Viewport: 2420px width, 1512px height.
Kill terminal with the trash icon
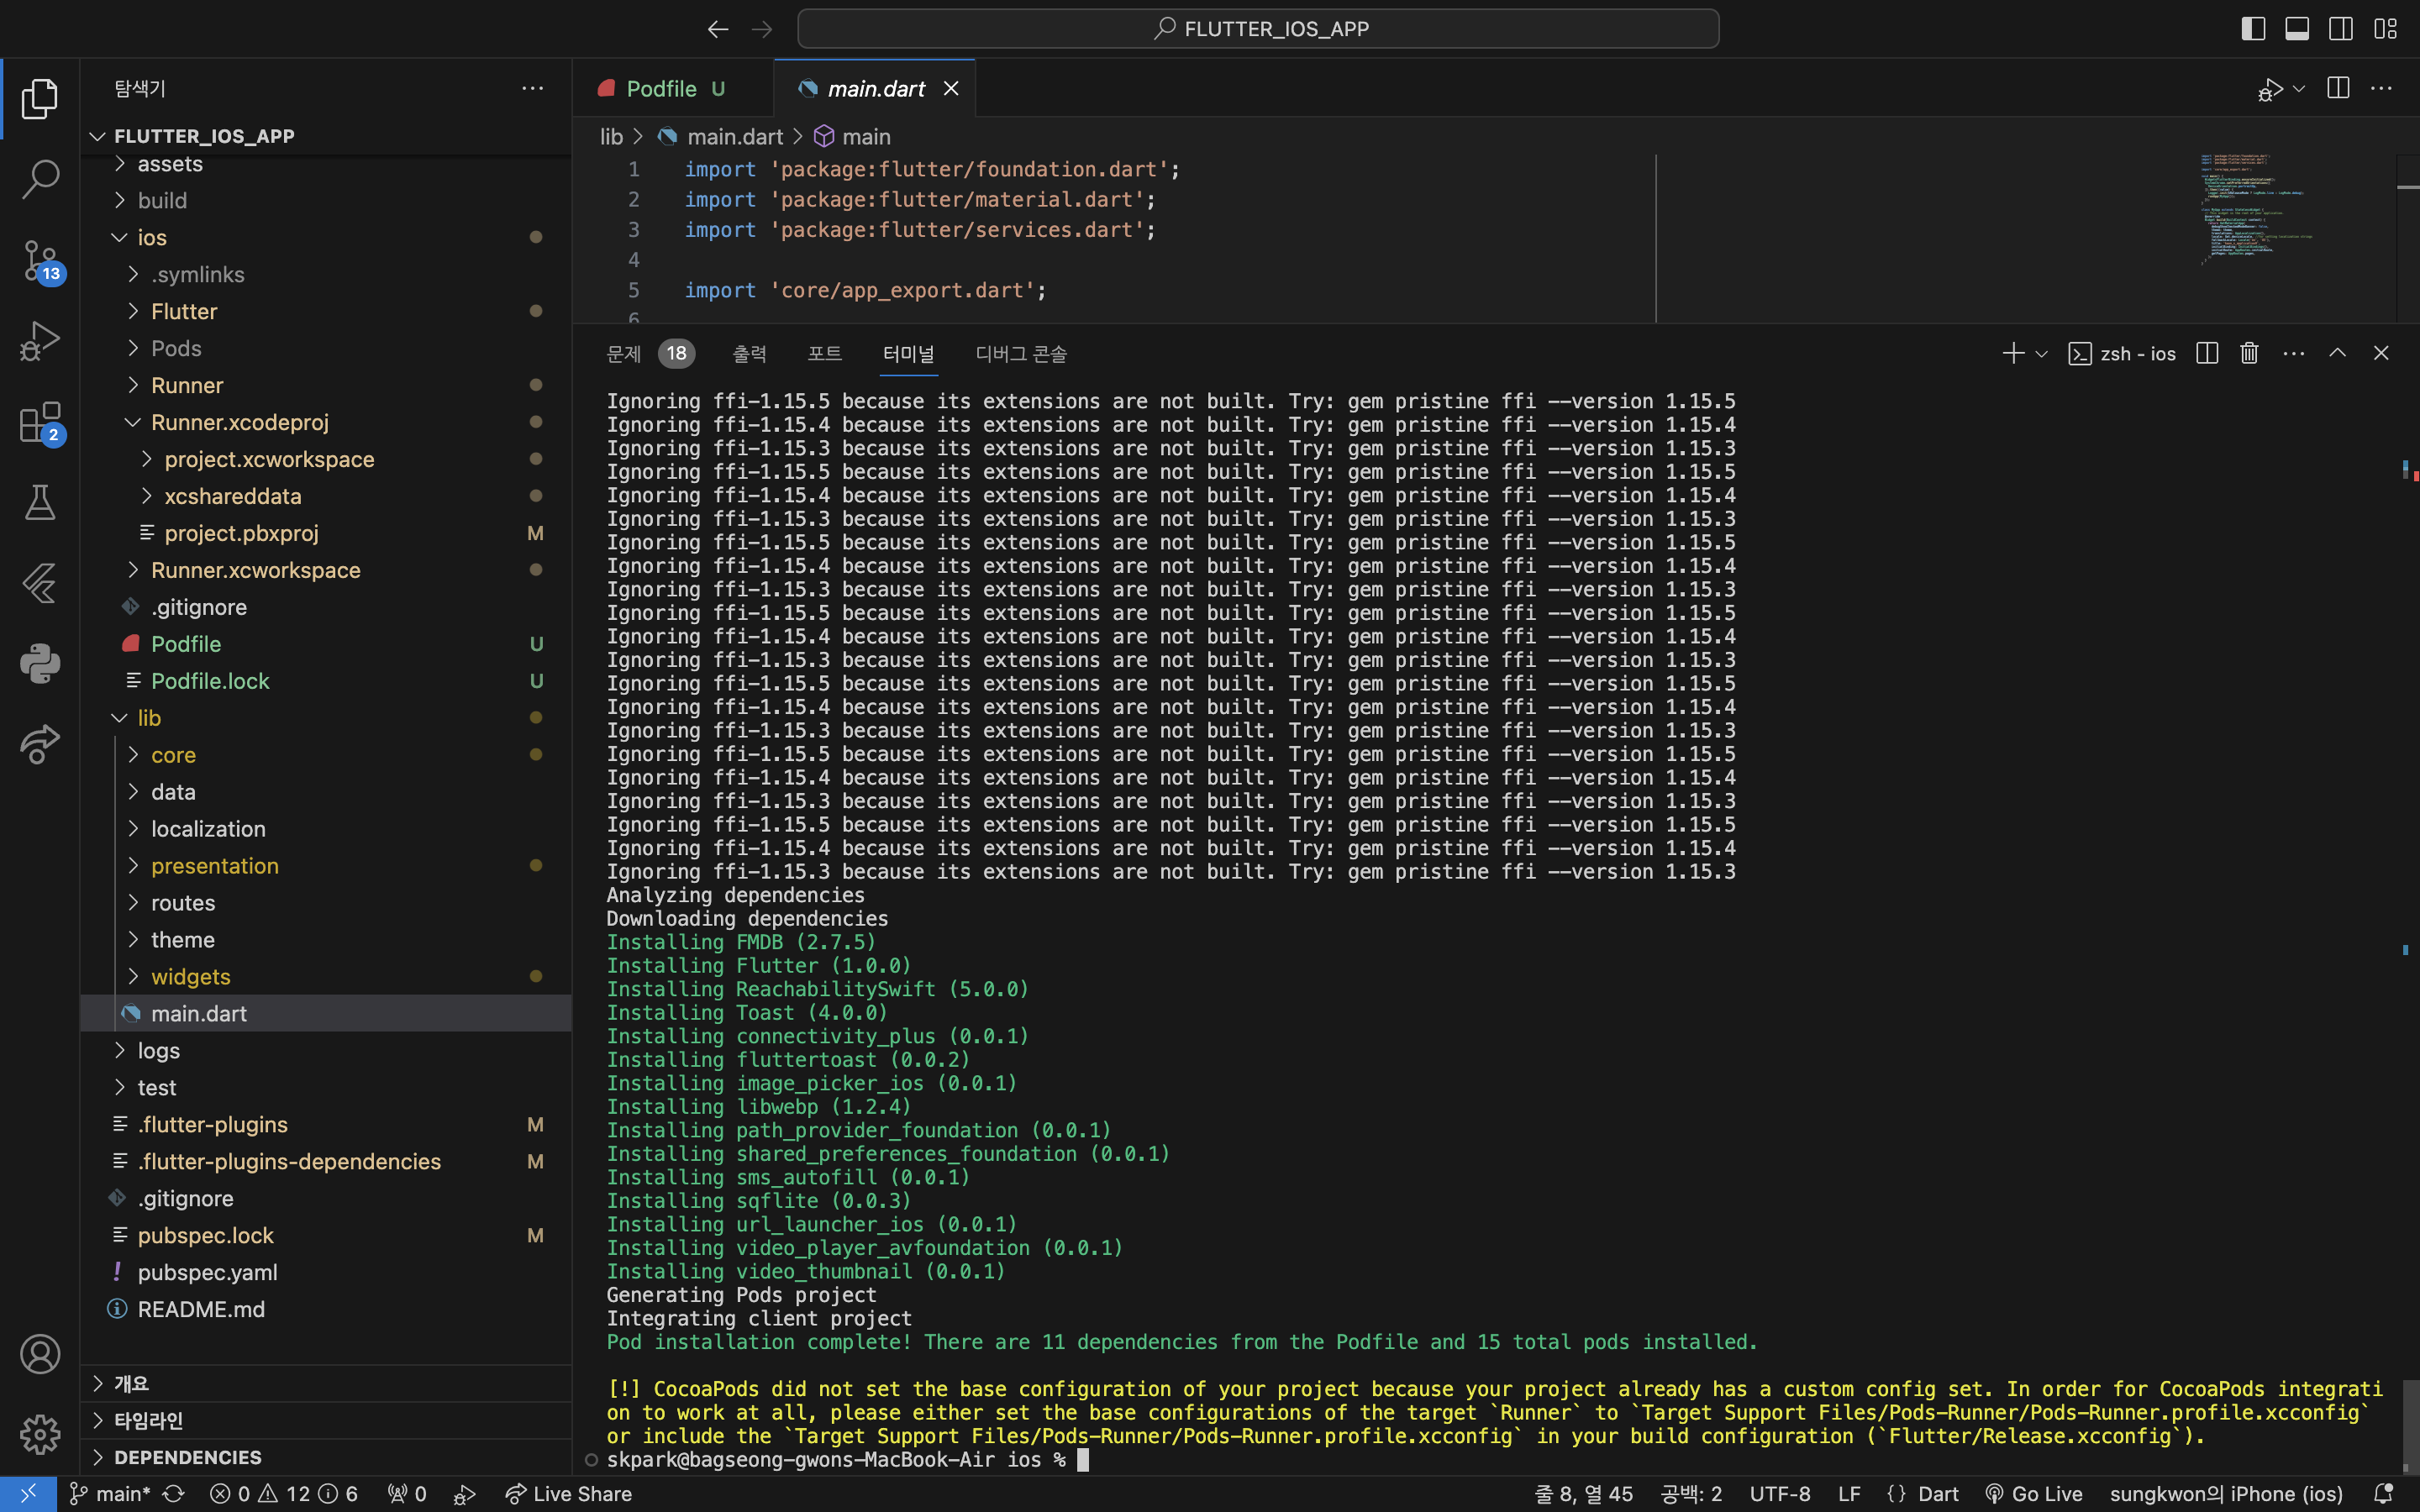tap(2249, 353)
